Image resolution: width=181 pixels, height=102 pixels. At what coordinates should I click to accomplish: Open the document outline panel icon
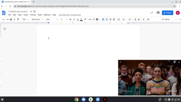click(5, 29)
